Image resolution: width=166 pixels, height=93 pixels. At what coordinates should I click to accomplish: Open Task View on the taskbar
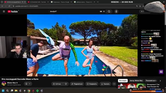pos(12,91)
